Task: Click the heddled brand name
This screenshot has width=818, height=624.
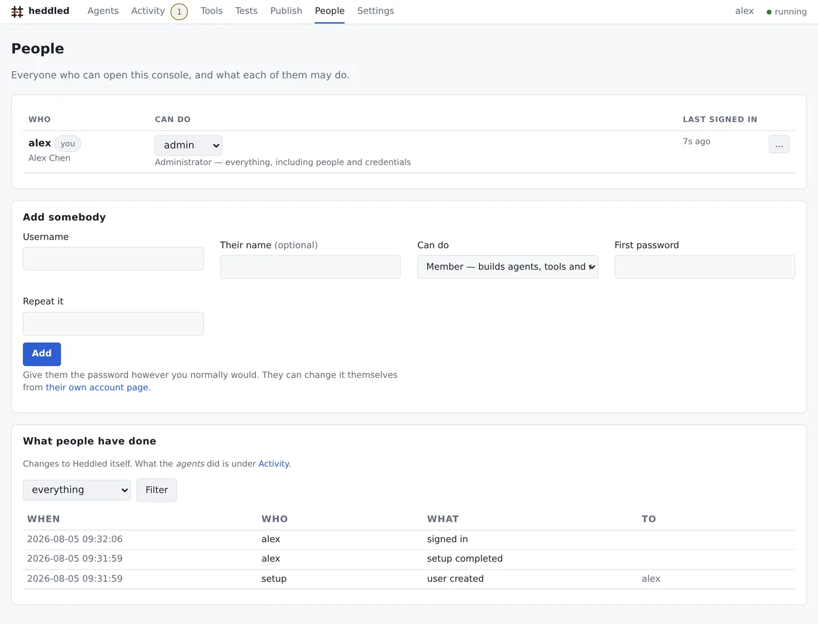Action: click(49, 11)
